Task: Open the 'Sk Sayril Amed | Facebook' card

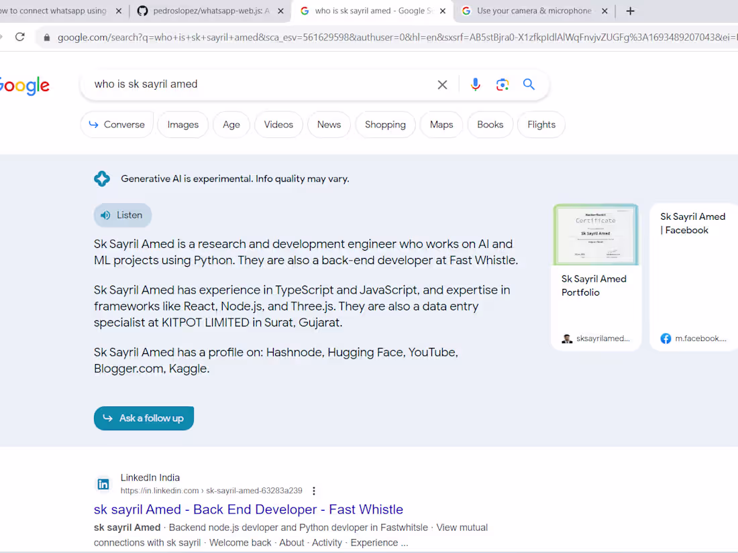Action: coord(694,277)
